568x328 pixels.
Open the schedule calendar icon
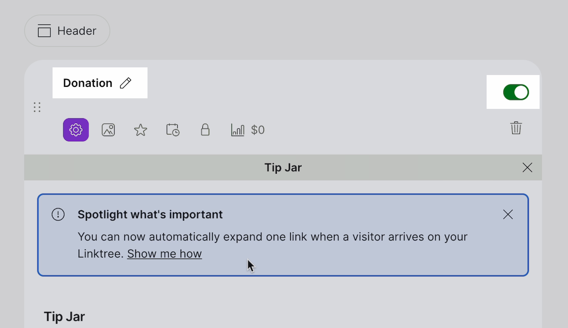173,130
